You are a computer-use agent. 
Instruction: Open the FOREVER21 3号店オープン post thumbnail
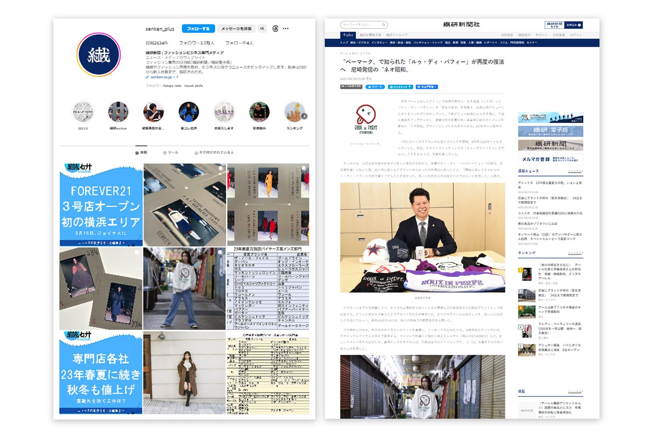[101, 205]
